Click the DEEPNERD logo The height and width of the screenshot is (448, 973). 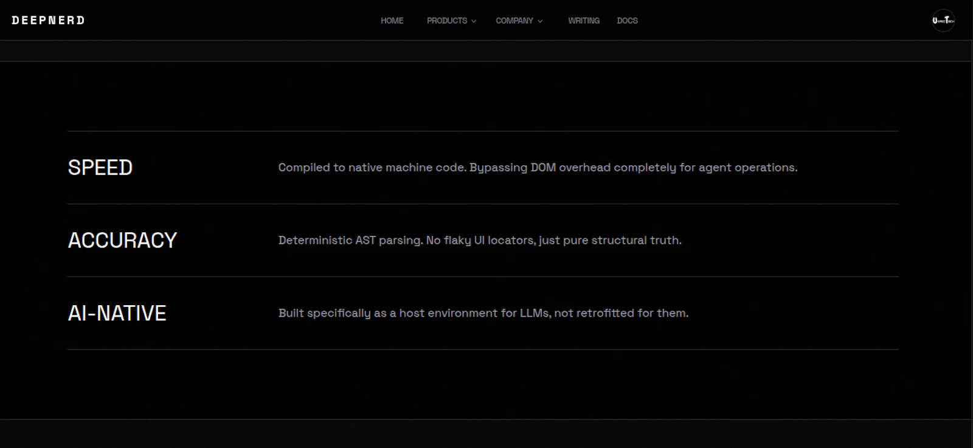point(48,20)
